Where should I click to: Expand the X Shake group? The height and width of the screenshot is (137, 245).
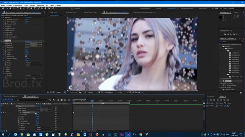coord(3,67)
